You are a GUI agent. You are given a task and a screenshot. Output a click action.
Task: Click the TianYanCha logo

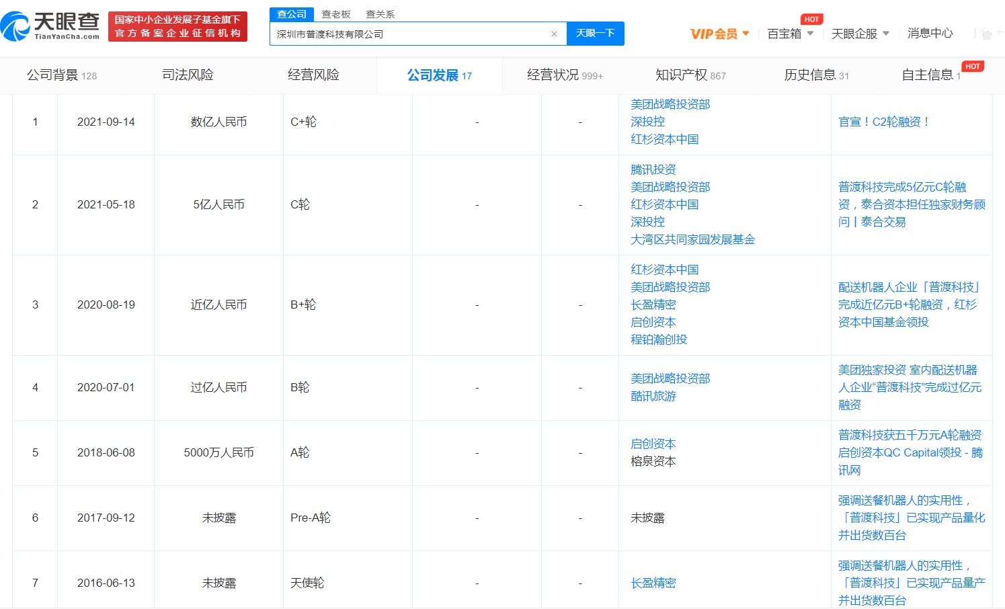50,26
